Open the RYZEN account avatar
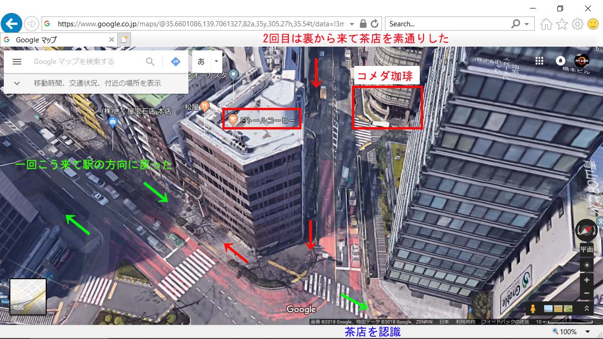Viewport: 603px width, 339px height. point(582,61)
